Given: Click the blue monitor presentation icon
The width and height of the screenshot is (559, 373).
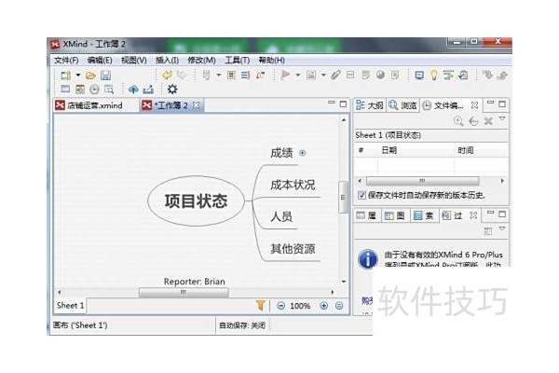Looking at the screenshot, I should (419, 76).
